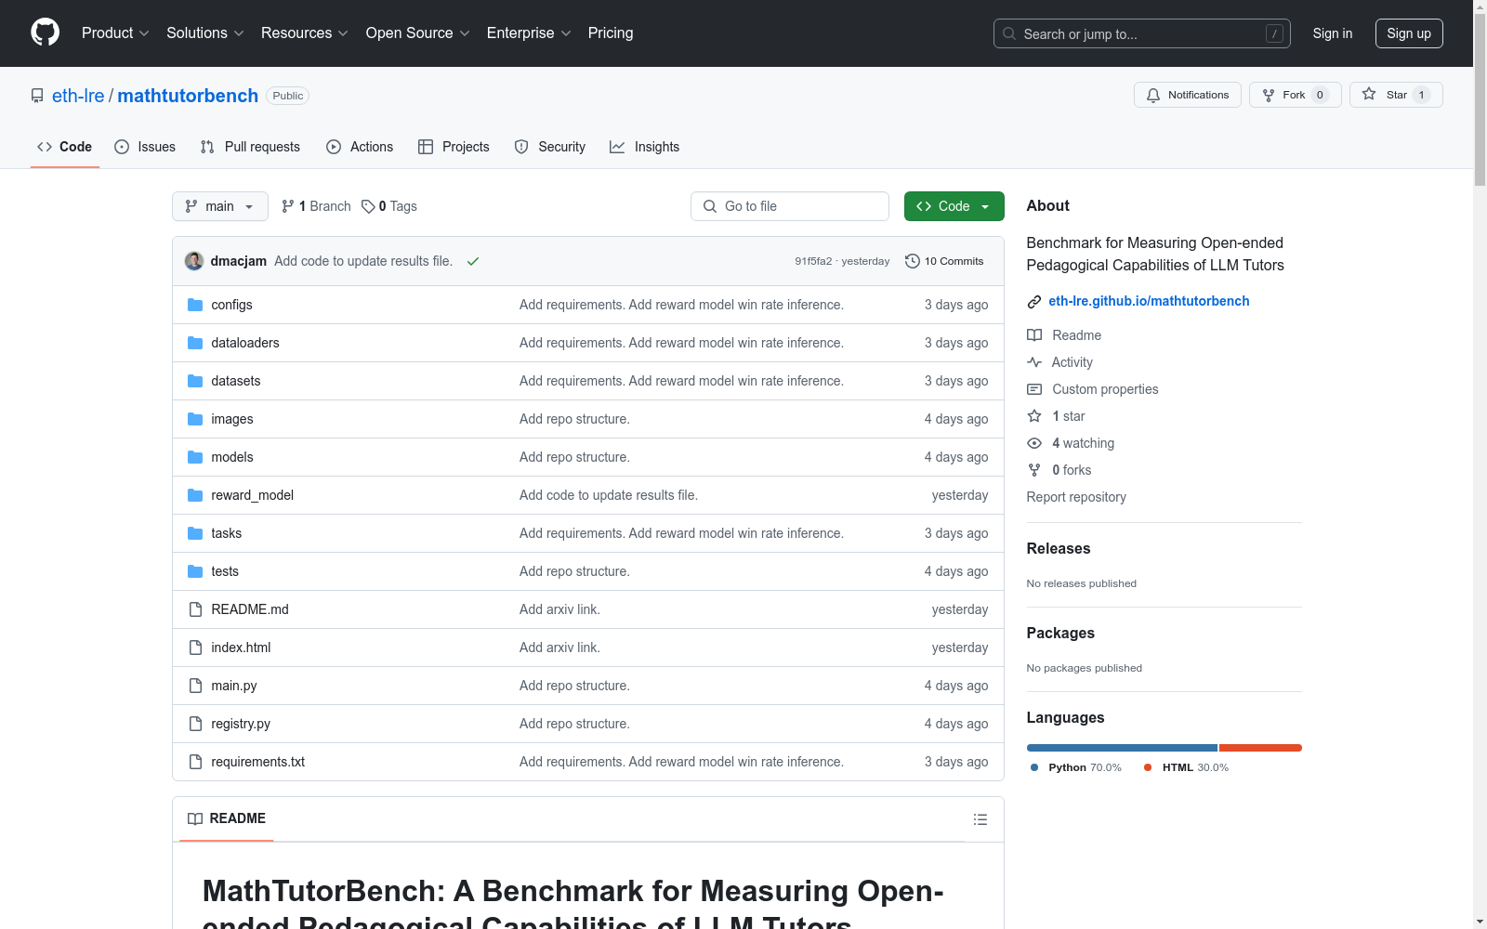Click the Python language blue bar
The image size is (1487, 929).
pos(1122,748)
